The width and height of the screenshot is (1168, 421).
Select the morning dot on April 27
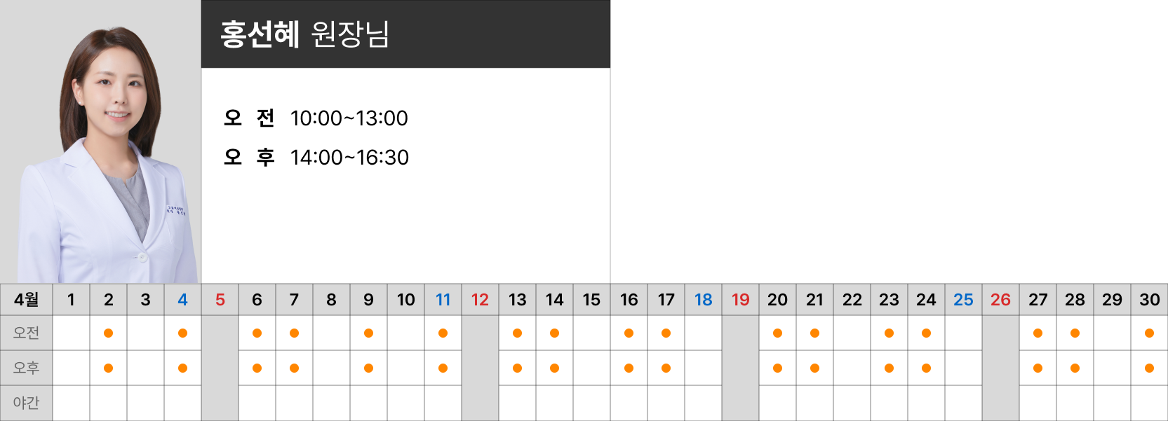[x=1038, y=333]
